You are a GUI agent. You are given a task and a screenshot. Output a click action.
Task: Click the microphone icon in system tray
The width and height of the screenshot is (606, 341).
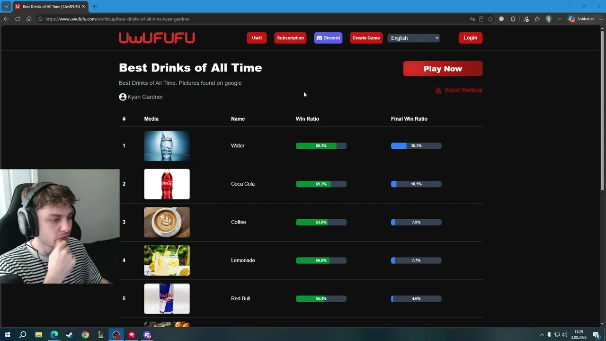pos(549,335)
